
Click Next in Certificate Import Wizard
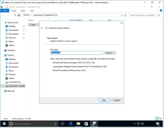[x=104, y=100]
